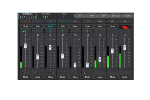
Task: Click the channel 4 fader knob
Action: click(x=62, y=56)
